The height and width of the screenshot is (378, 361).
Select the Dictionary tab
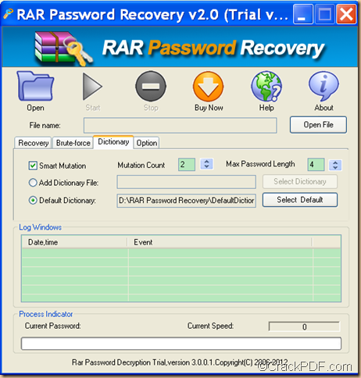click(113, 142)
